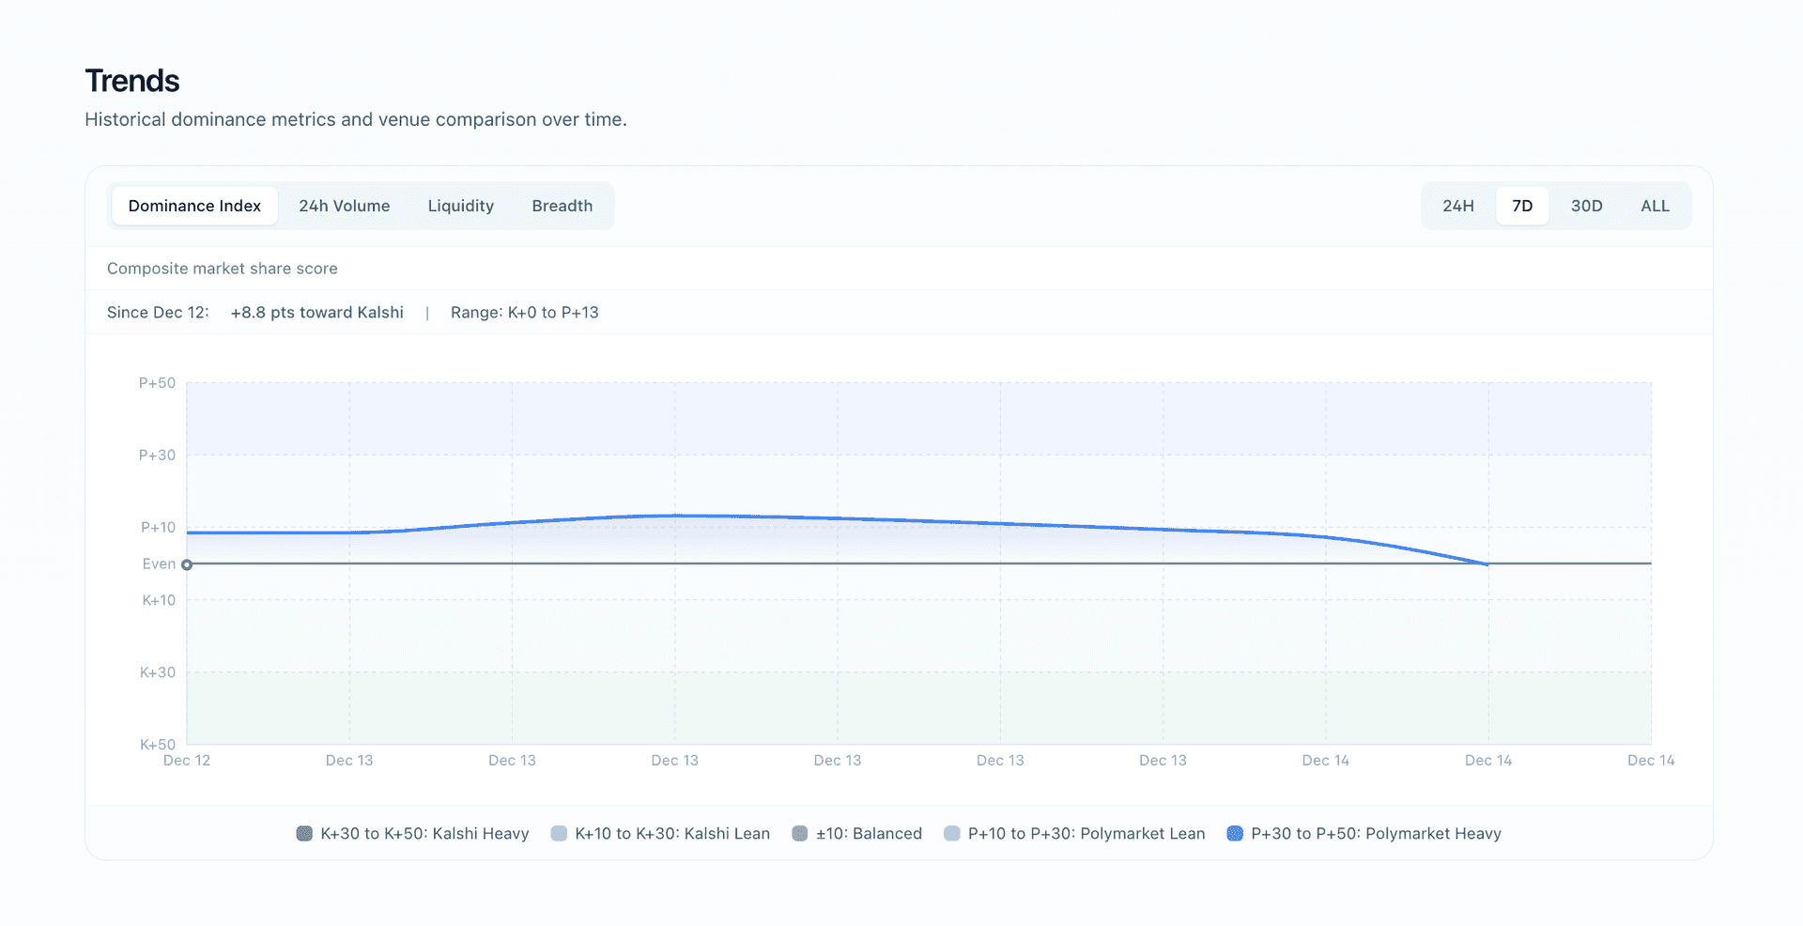Click the Kalshi Heavy legend label
This screenshot has width=1803, height=926.
coord(424,833)
